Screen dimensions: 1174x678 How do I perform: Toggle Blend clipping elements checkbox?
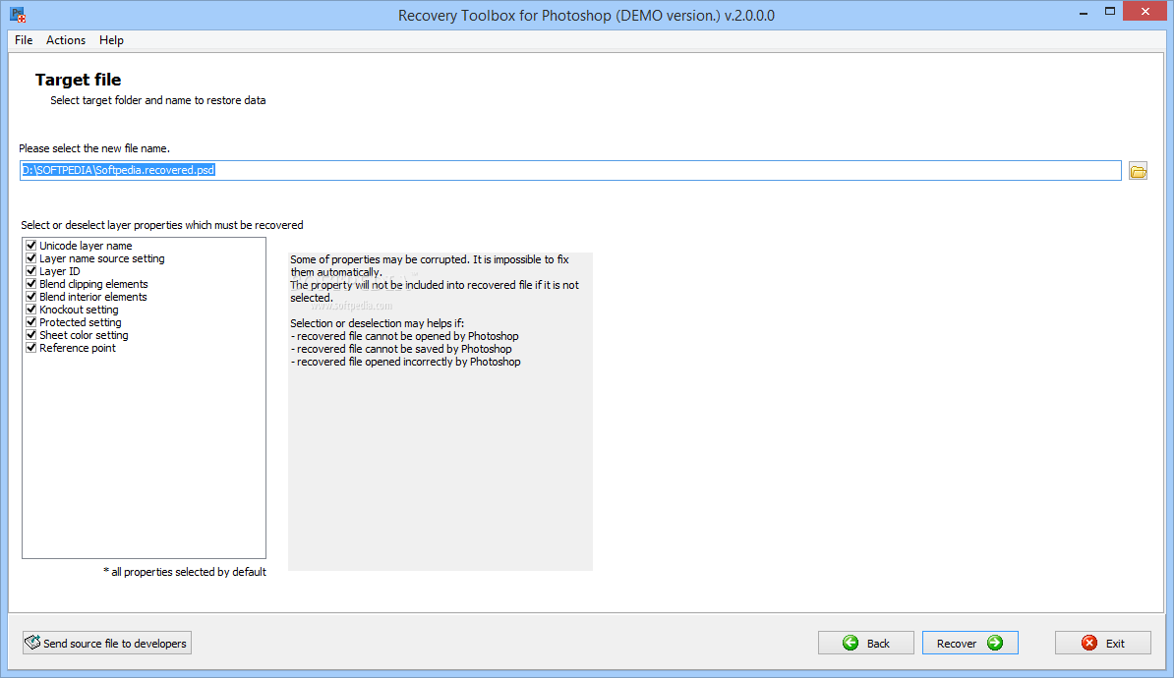point(31,284)
